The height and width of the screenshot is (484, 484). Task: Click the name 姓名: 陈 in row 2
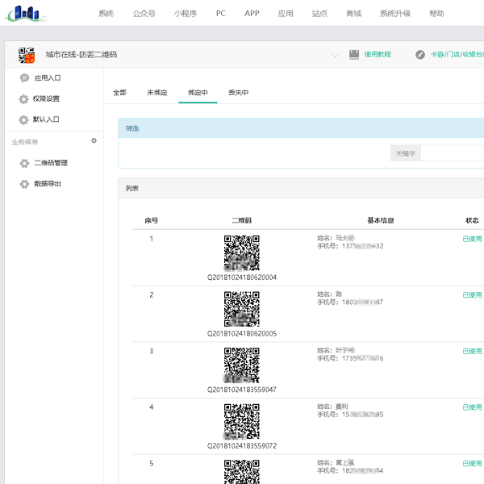tap(330, 294)
